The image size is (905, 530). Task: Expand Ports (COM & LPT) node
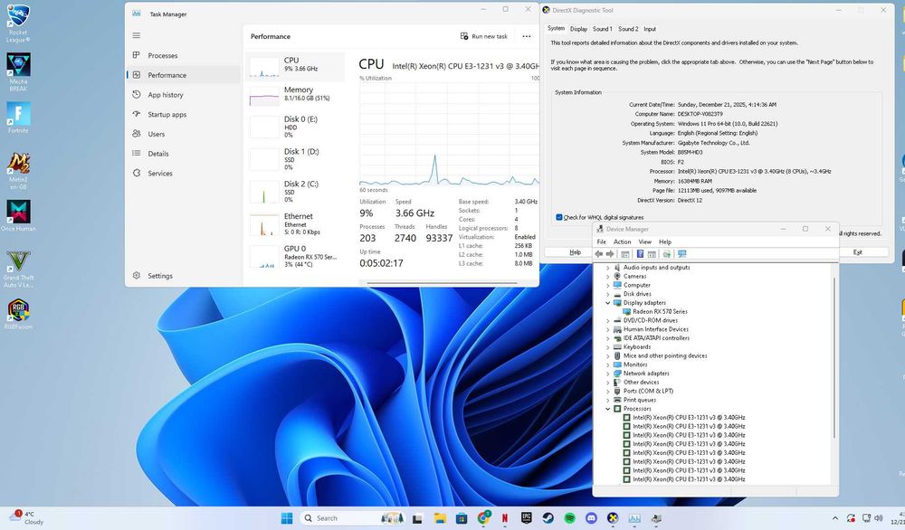(608, 391)
